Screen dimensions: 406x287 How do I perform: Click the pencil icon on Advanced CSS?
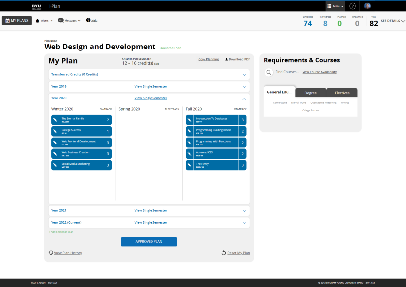[x=189, y=154]
